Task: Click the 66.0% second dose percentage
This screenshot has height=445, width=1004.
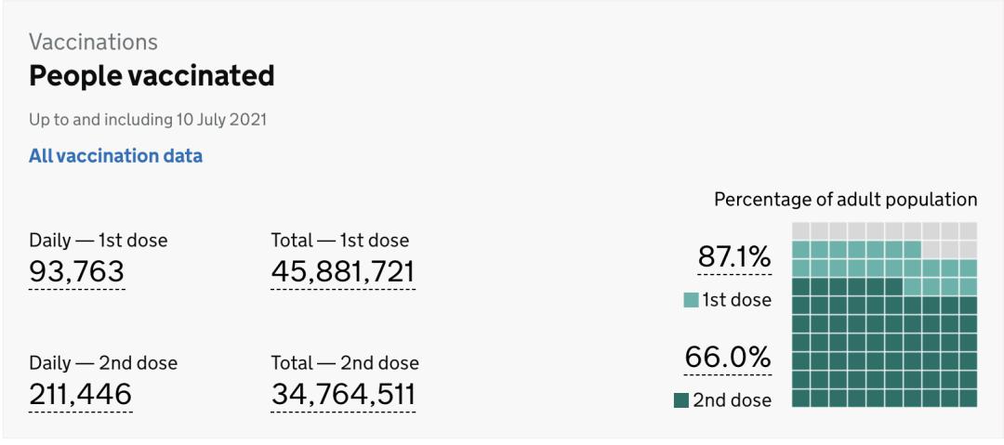Action: tap(728, 357)
